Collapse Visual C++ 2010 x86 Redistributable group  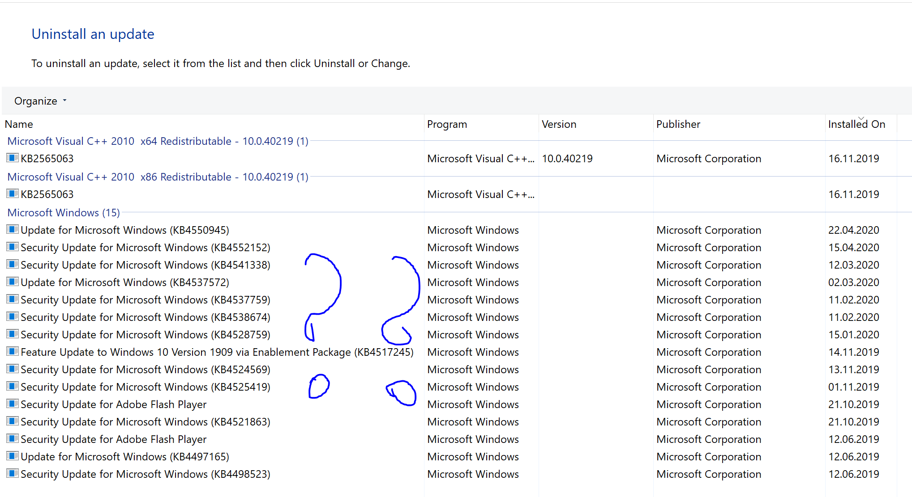158,177
